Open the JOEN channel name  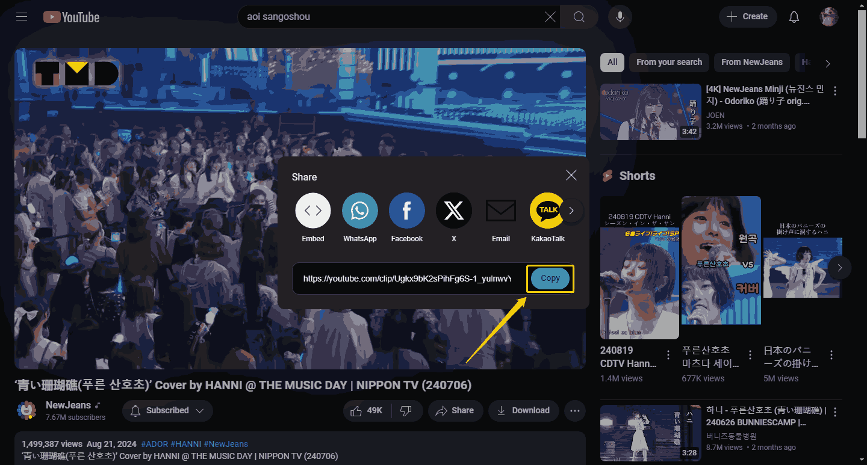[715, 115]
